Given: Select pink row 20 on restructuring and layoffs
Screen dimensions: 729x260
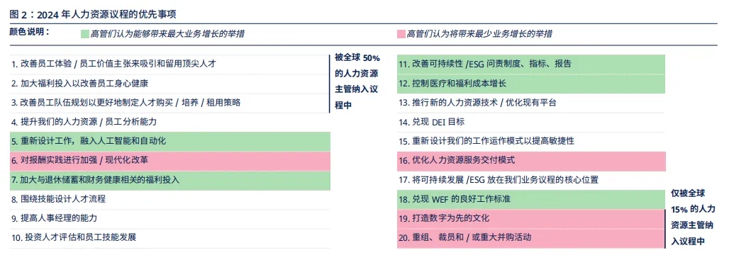Looking at the screenshot, I should (531, 238).
